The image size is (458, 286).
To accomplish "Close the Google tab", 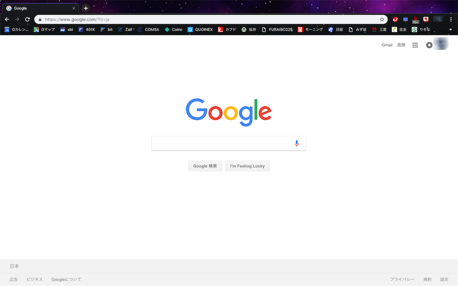I will click(74, 8).
